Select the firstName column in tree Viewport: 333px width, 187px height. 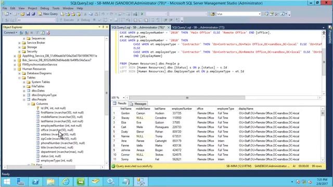coord(62,113)
